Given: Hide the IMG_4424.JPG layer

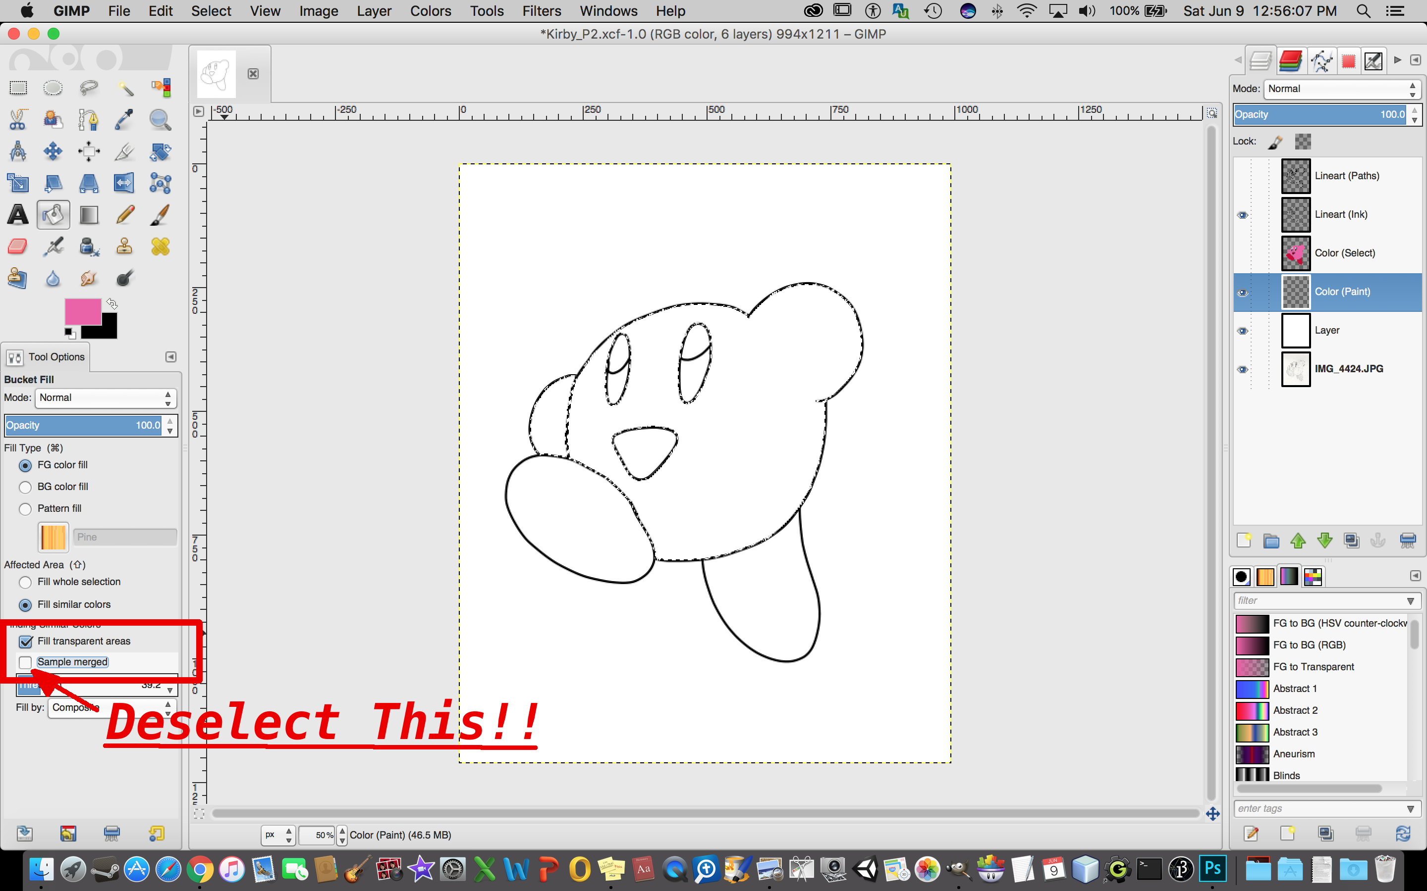Looking at the screenshot, I should pyautogui.click(x=1243, y=369).
